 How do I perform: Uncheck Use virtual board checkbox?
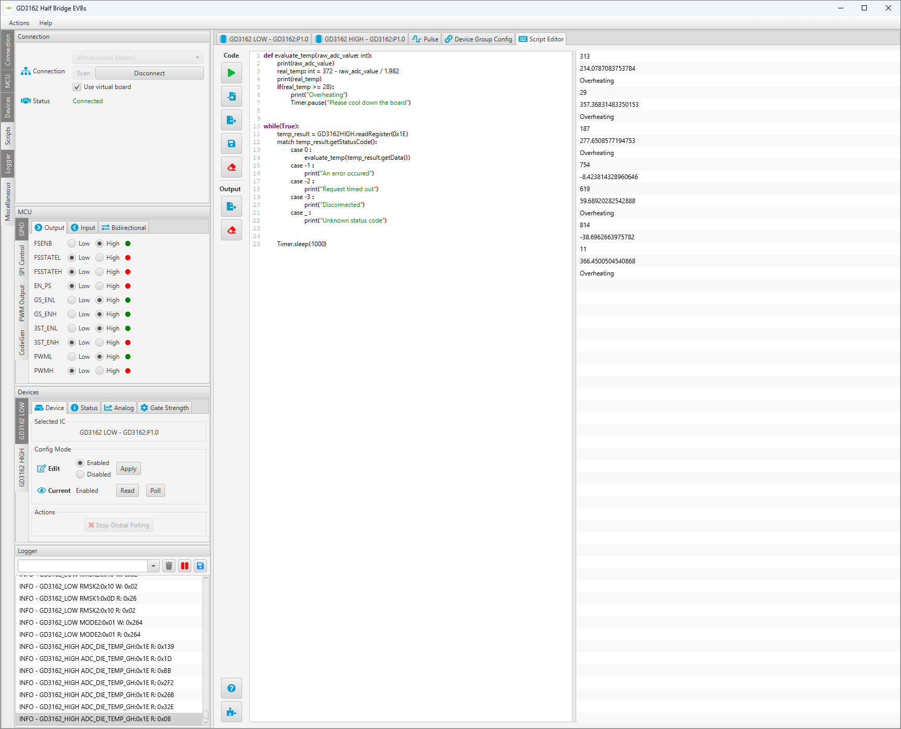pos(78,87)
